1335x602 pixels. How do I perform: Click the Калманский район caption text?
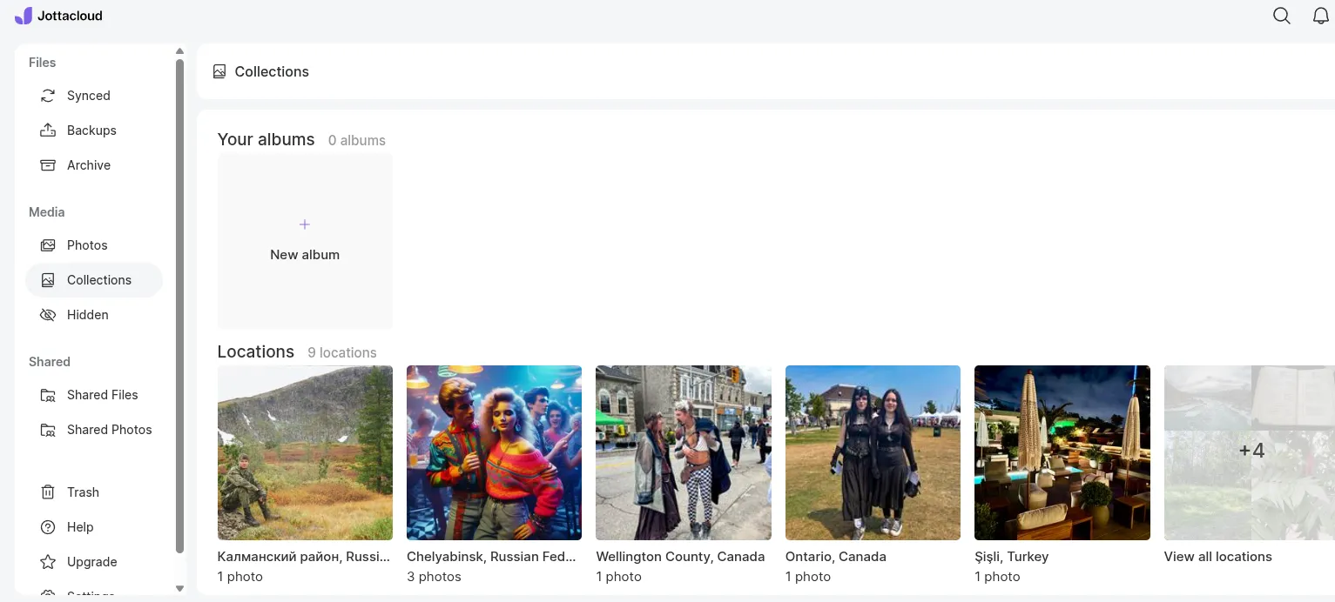pos(304,557)
